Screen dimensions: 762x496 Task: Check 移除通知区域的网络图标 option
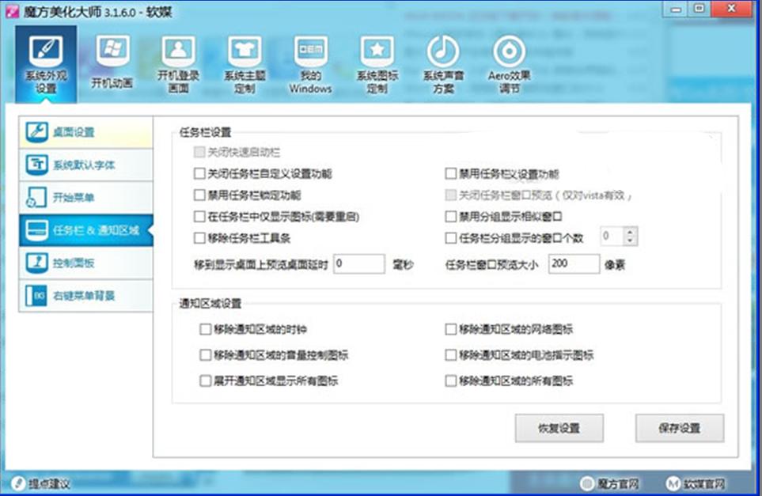pos(450,329)
